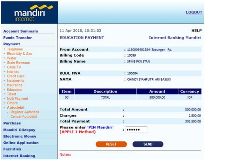Select the Internet payment option
232x160 pixels.
[13, 72]
